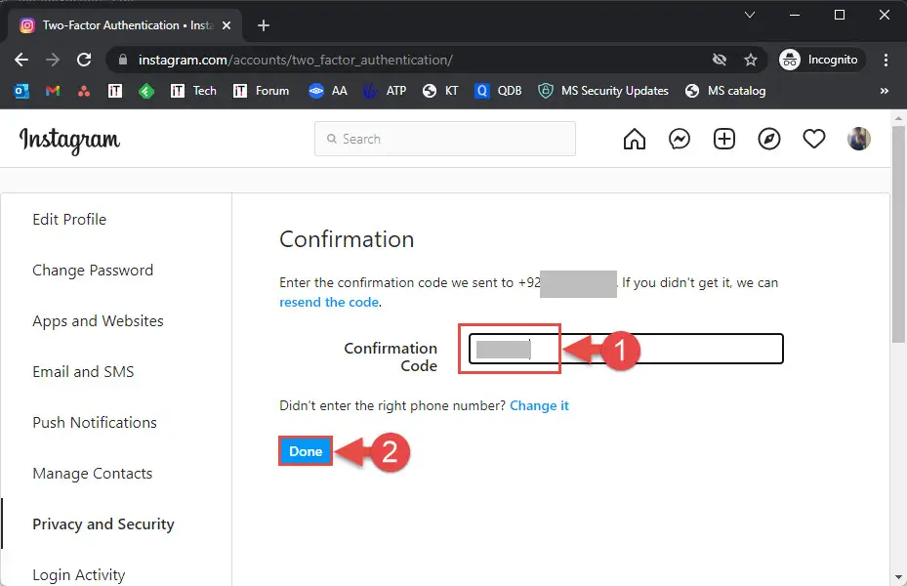Click the resend the code link
This screenshot has height=586, width=907.
[x=329, y=302]
